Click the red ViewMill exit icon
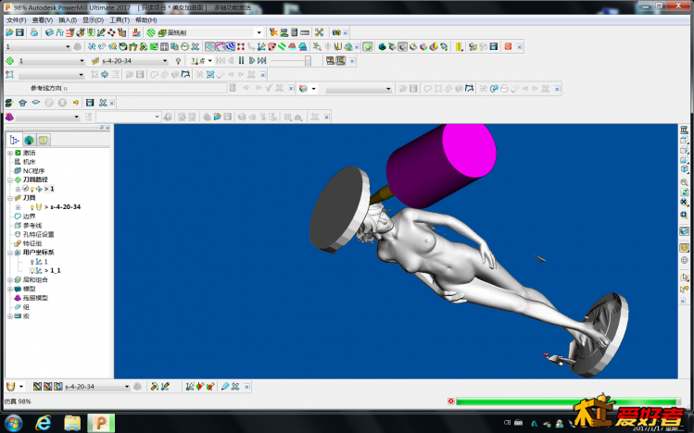This screenshot has width=694, height=433. pos(508,47)
